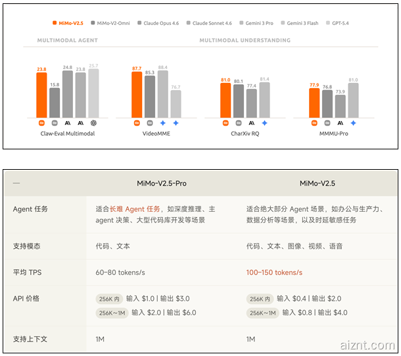401x356 pixels.
Task: Click the Anthropic icon under CharXiv RQ chart
Action: tap(251, 122)
